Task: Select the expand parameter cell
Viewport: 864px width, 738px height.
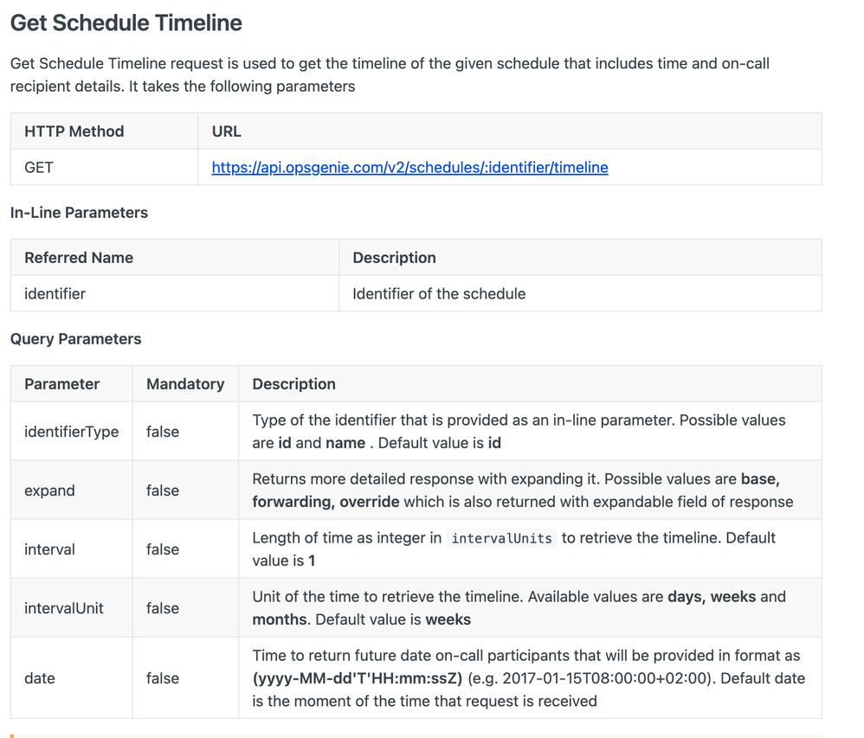Action: [x=72, y=491]
